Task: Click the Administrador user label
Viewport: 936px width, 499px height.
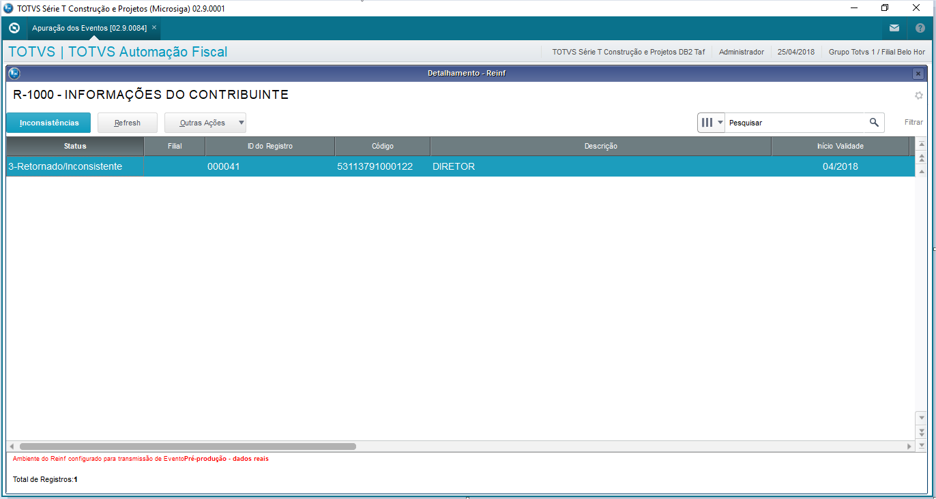Action: (742, 52)
